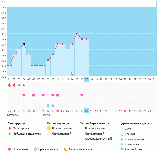
Task: Click the 'Тест на беременность' legend heading
Action: [x=94, y=123]
